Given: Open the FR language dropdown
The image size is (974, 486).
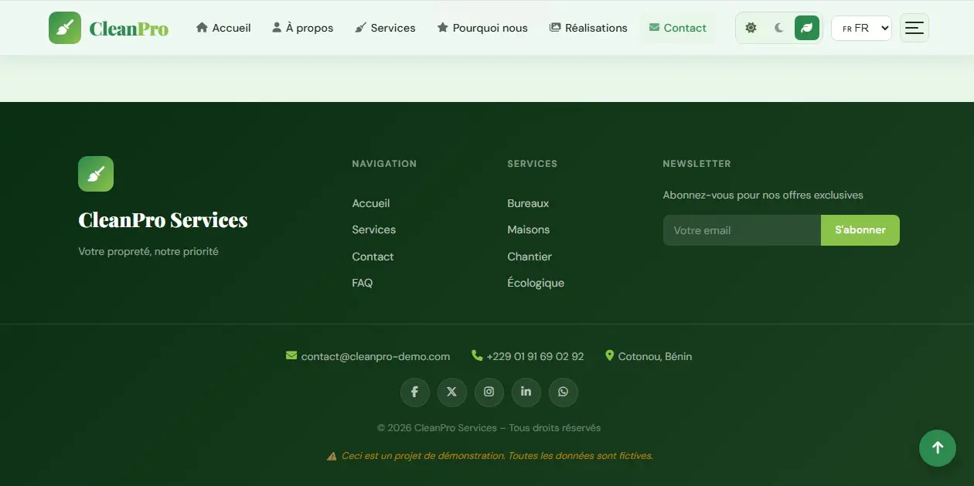Looking at the screenshot, I should (861, 28).
